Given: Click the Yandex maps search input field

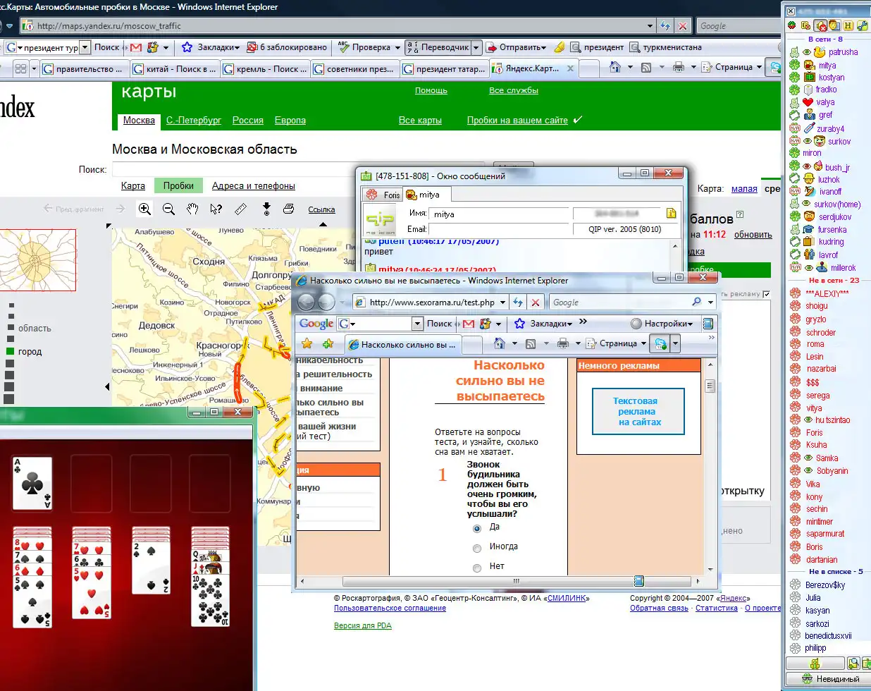Looking at the screenshot, I should tap(233, 169).
